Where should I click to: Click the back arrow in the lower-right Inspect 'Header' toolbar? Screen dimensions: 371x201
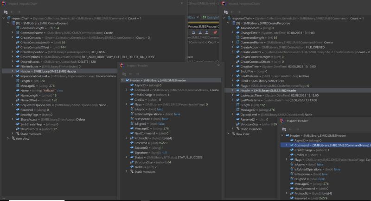tap(291, 129)
